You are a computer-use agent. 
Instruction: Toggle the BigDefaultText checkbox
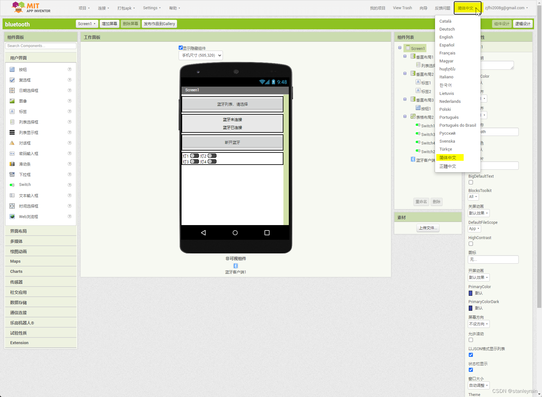pyautogui.click(x=471, y=182)
